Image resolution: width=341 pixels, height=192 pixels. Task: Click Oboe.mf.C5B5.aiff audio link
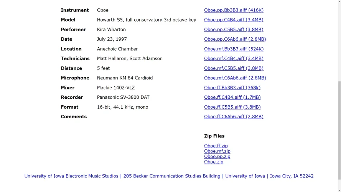[x=234, y=68]
